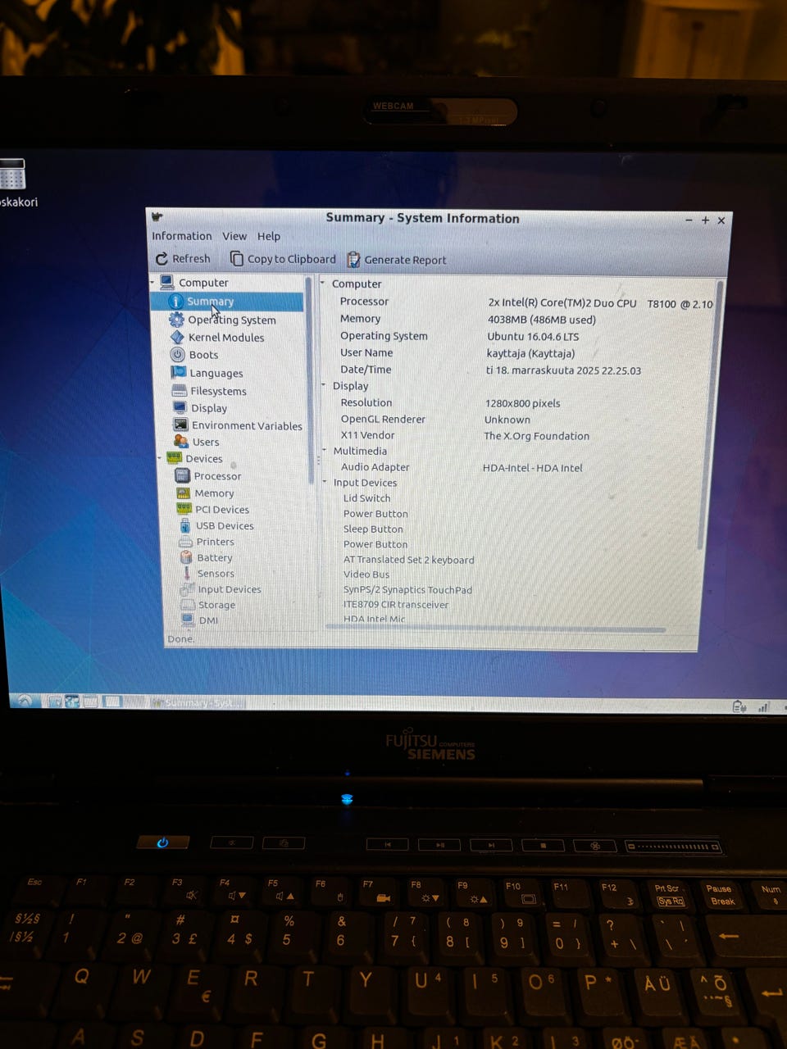The image size is (787, 1049).
Task: Select the 'Ubuntu 16.04.6 LTS' value
Action: point(533,336)
